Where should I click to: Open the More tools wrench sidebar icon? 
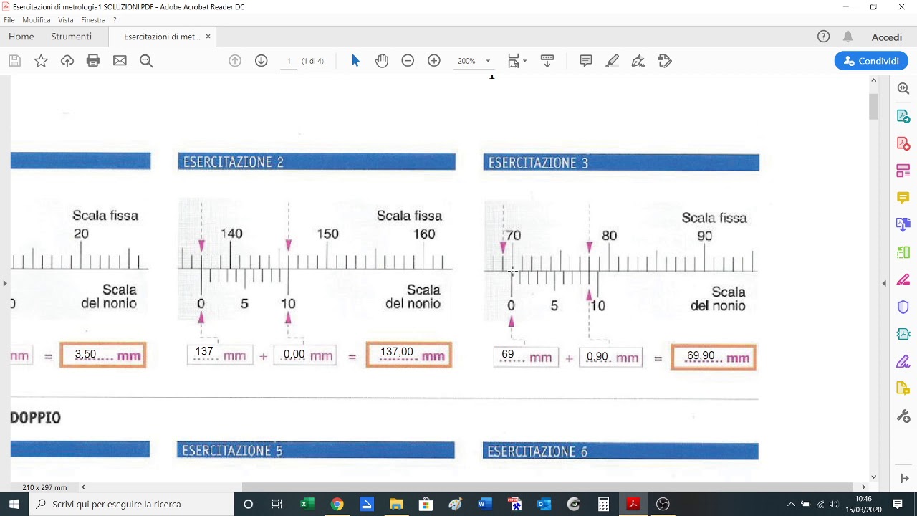tap(903, 416)
